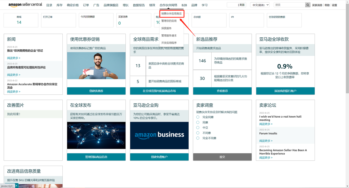Open the 总余额 summary card
The image size is (349, 188).
point(209,20)
